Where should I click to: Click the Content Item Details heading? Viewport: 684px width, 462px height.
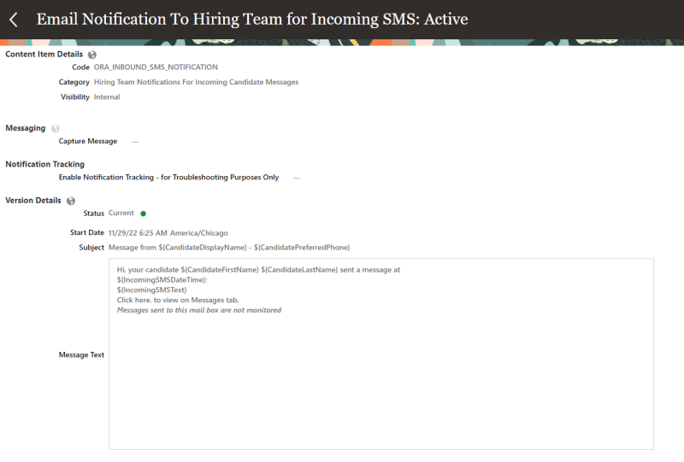[x=44, y=55]
